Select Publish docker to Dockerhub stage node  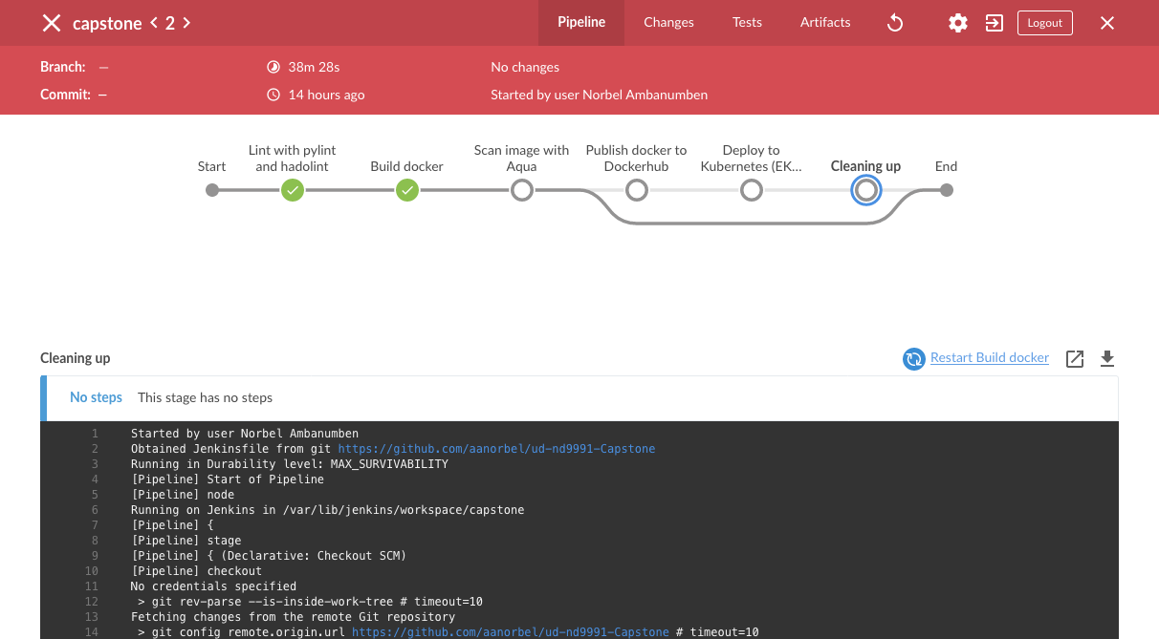coord(637,191)
